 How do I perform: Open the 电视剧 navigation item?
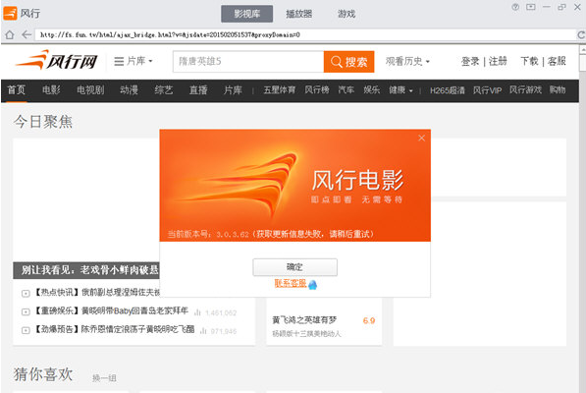tap(90, 90)
